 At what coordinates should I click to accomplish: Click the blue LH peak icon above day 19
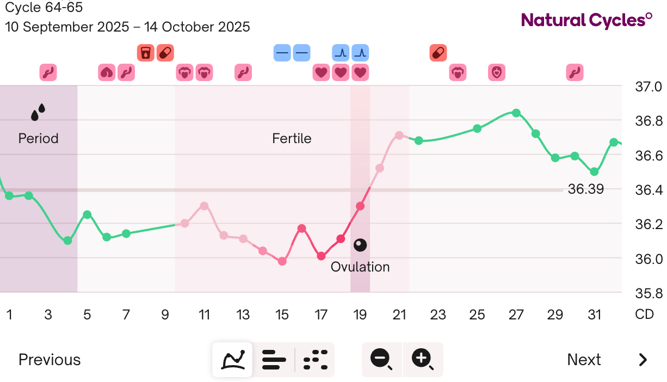360,53
